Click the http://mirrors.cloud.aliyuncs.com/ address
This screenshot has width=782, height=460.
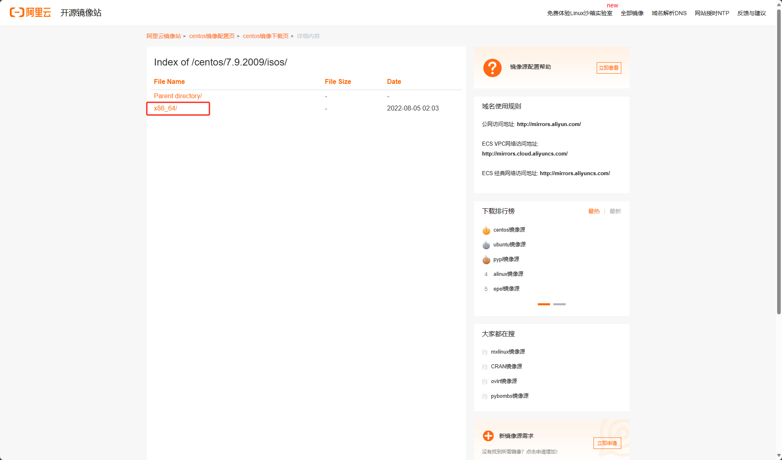pos(524,154)
